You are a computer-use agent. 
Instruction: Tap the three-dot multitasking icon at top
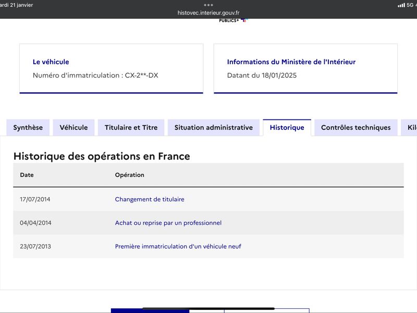click(x=208, y=5)
